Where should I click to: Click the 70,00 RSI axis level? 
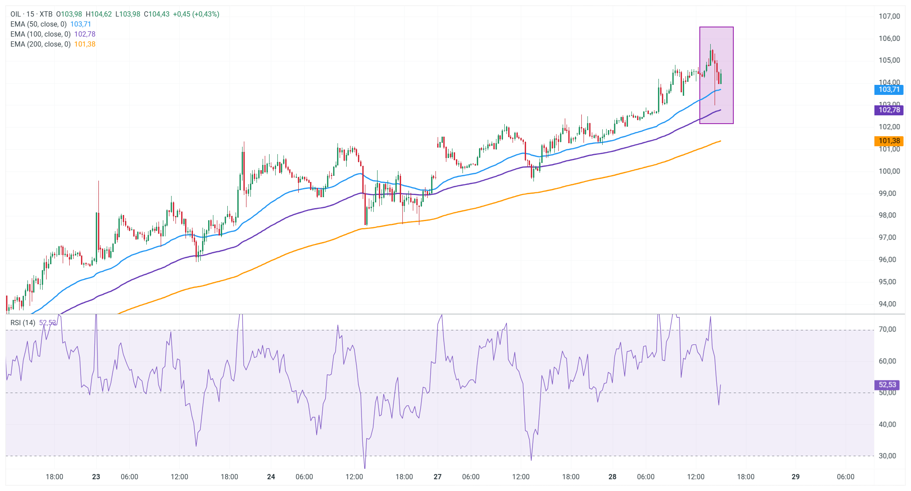tap(887, 329)
